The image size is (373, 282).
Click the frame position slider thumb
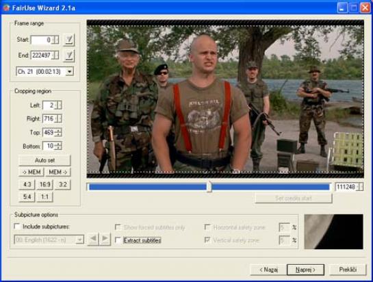[209, 187]
